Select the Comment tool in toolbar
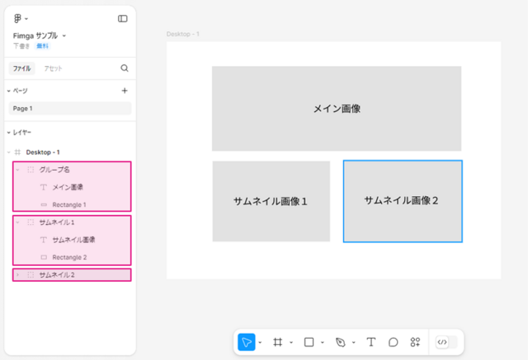The height and width of the screenshot is (360, 528). [393, 342]
